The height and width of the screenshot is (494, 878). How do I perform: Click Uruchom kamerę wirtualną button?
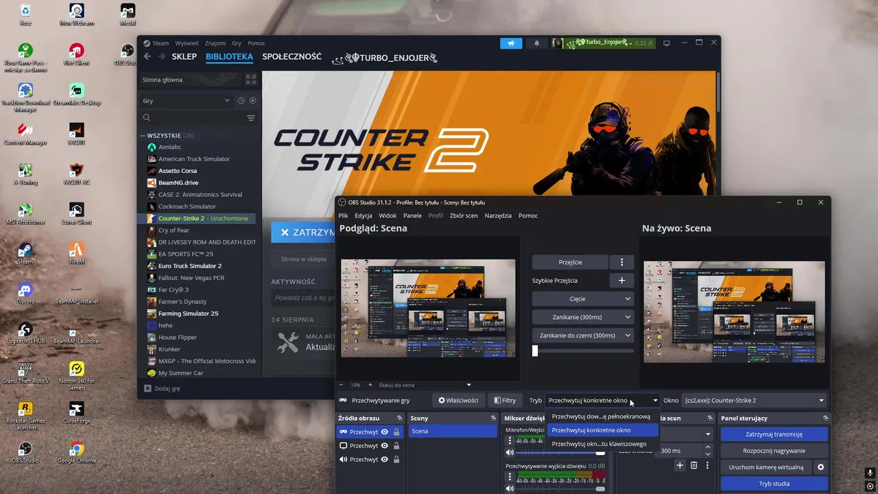[x=766, y=467]
